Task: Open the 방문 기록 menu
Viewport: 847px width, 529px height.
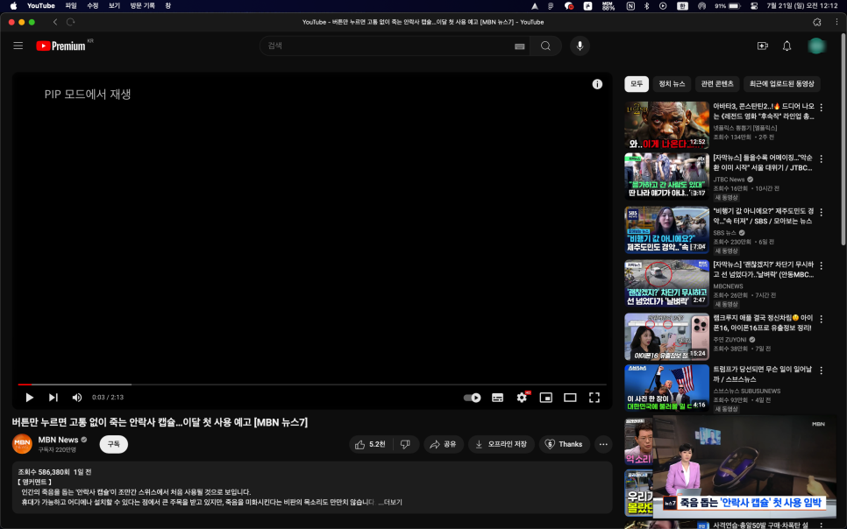Action: pyautogui.click(x=143, y=6)
